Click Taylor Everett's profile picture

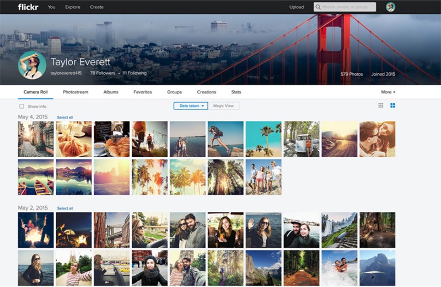pos(32,65)
